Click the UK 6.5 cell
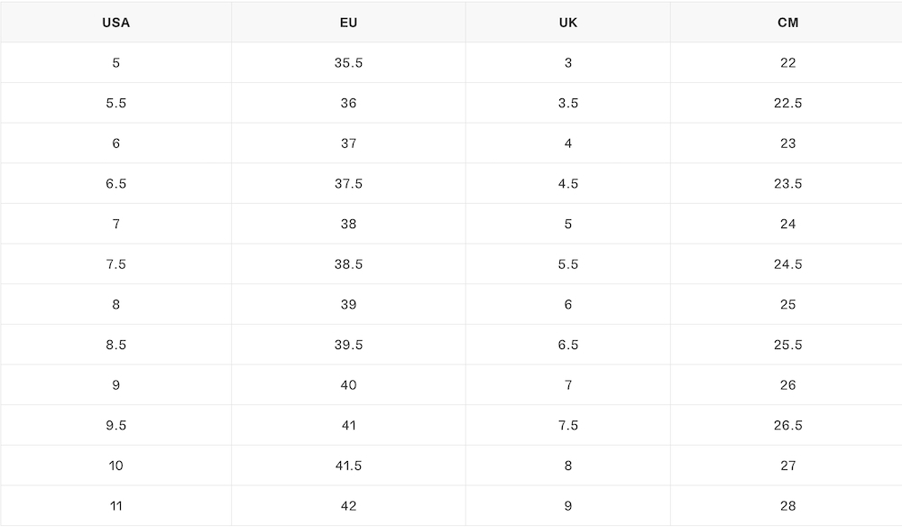 pos(567,345)
